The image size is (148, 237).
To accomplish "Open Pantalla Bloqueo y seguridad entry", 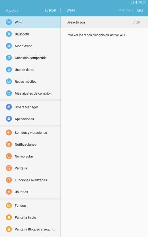I will [x=30, y=229].
